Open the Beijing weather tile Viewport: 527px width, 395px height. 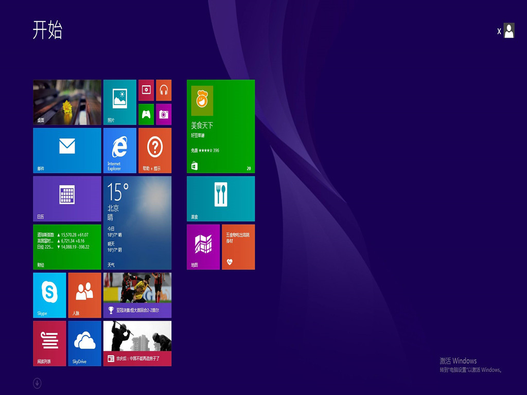[137, 223]
